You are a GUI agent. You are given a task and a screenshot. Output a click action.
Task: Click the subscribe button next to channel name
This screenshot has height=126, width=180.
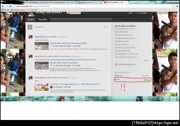73,13
